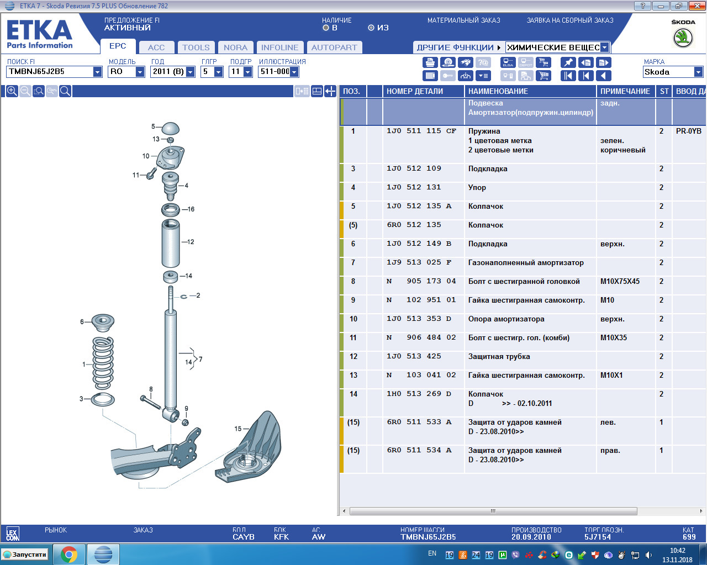Click callout number 12 in illustration
Viewport: 707px width, 565px height.
(191, 242)
